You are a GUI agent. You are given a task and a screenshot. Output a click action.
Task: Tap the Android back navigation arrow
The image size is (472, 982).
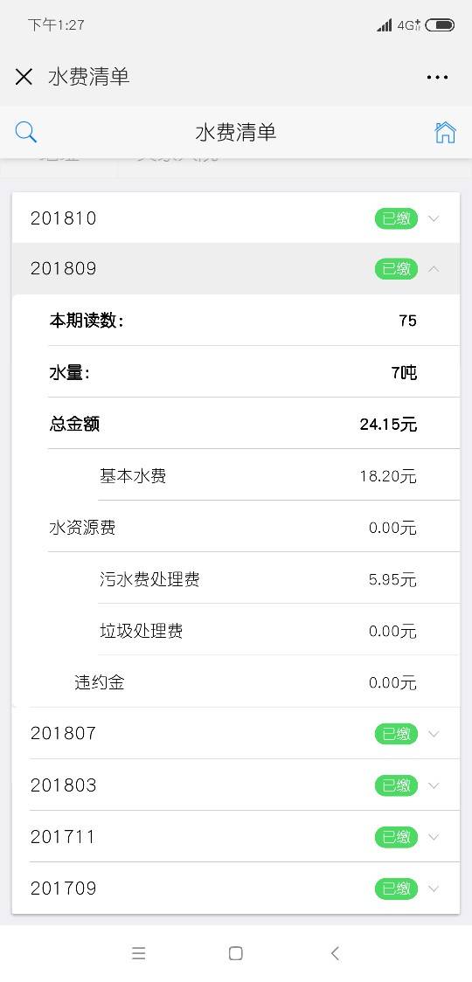pyautogui.click(x=335, y=953)
